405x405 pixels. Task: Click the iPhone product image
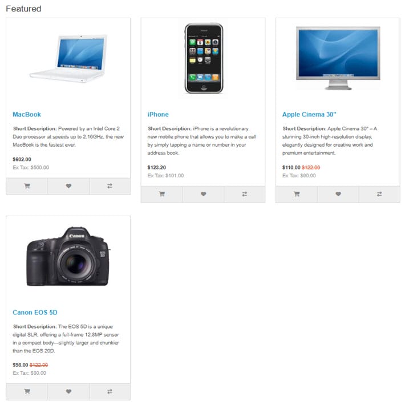coord(204,59)
